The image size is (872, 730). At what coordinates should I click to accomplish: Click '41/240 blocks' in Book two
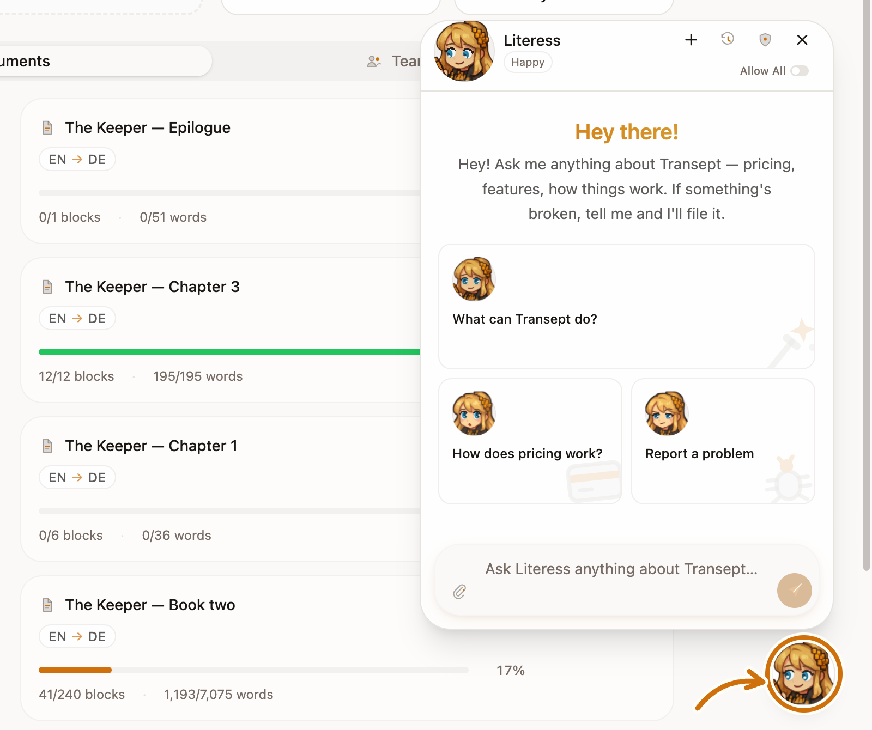pyautogui.click(x=82, y=695)
